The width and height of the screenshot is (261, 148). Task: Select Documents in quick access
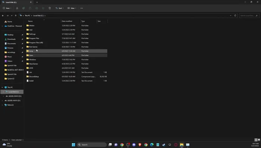(12, 44)
